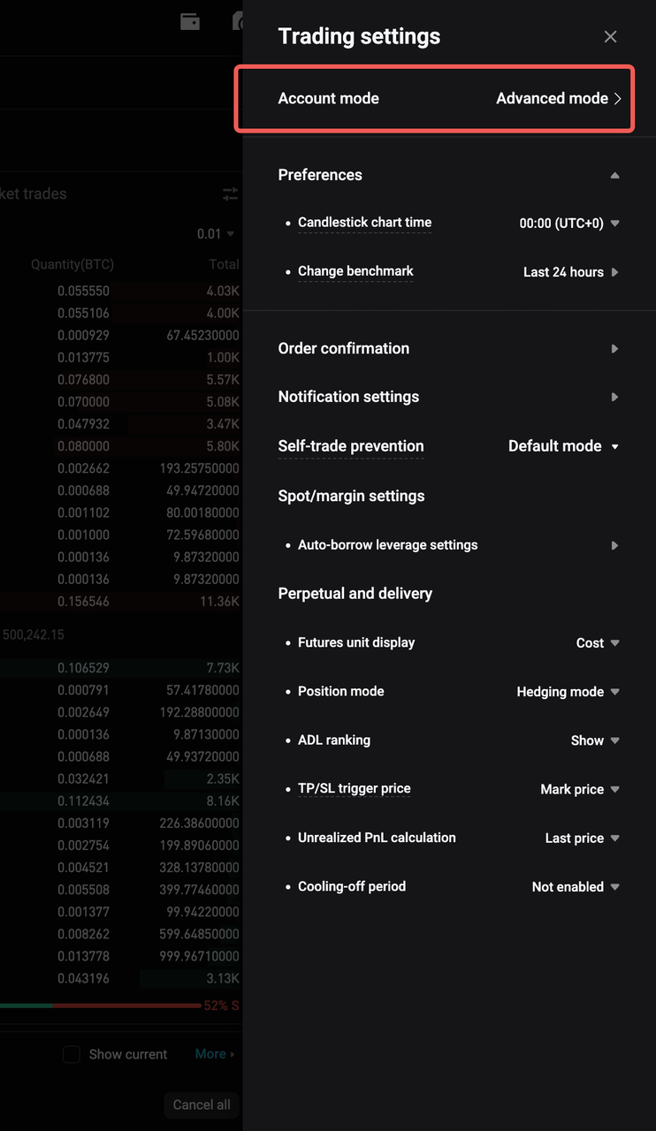Image resolution: width=656 pixels, height=1131 pixels.
Task: Close the Trading settings panel
Action: [x=610, y=36]
